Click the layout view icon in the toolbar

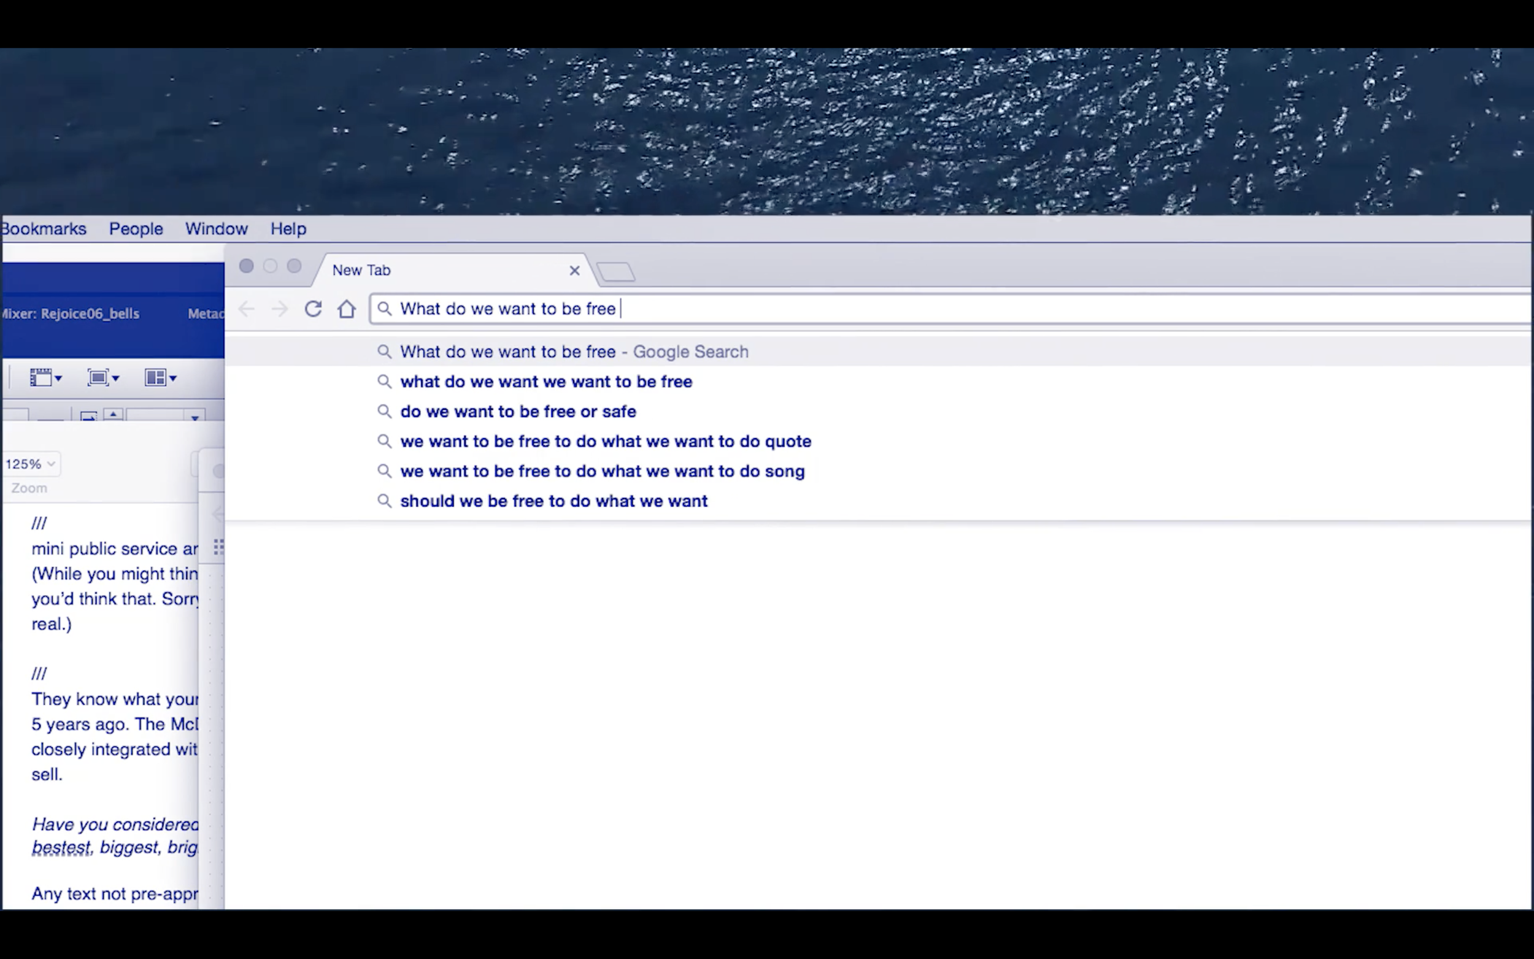tap(155, 377)
